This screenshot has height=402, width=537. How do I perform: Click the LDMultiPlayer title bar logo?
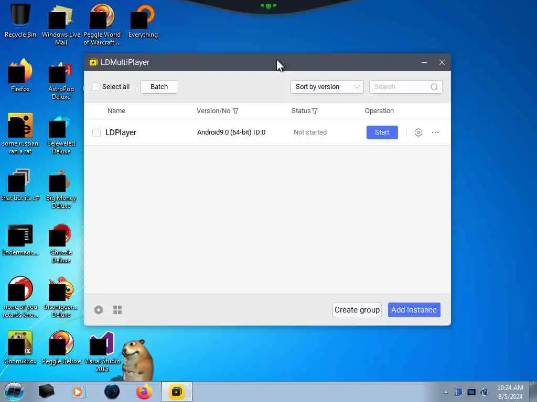tap(93, 62)
